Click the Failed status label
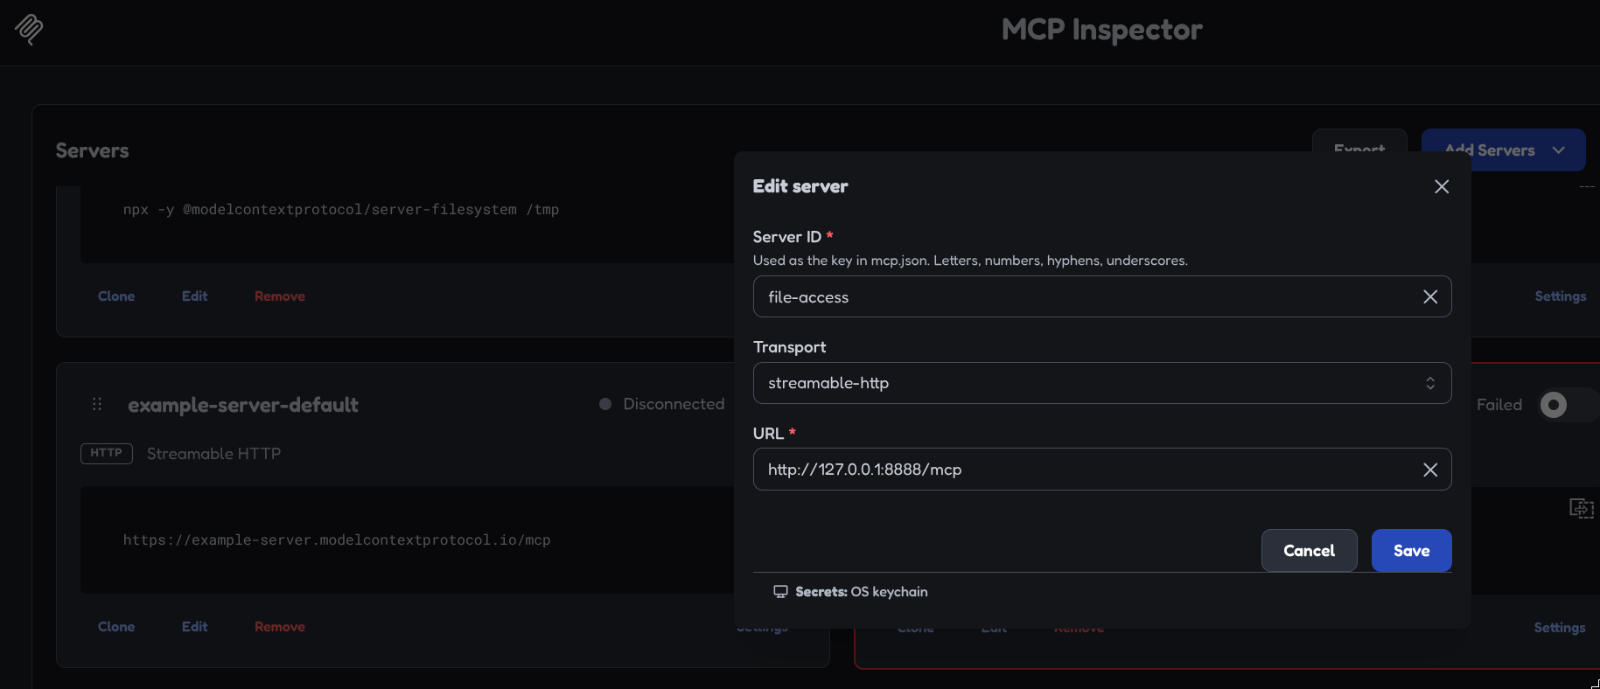Viewport: 1600px width, 689px height. click(x=1499, y=405)
